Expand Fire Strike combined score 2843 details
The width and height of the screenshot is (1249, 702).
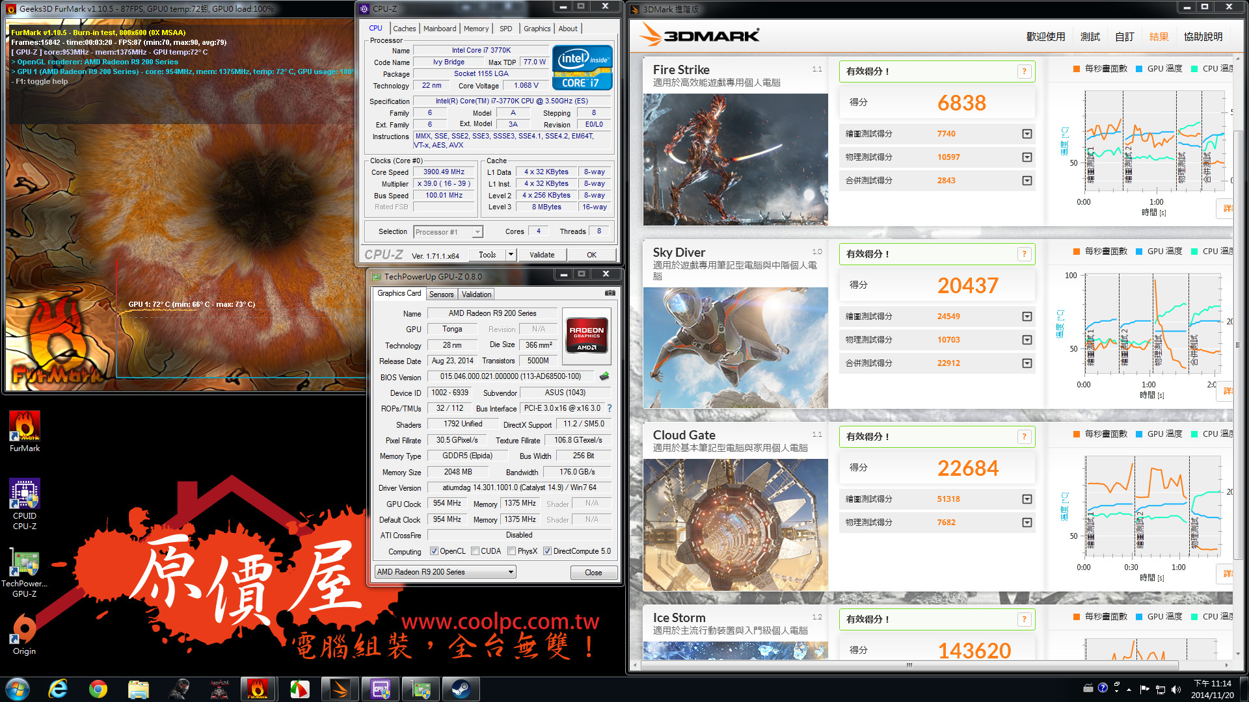[1027, 181]
